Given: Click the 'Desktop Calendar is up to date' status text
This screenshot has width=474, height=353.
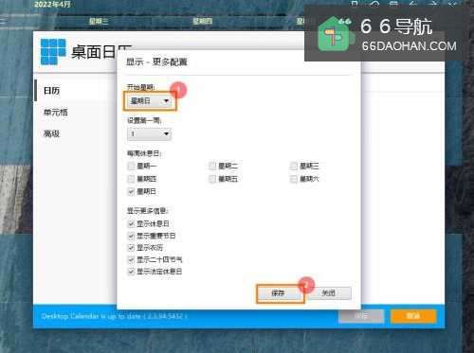Looking at the screenshot, I should tap(115, 316).
